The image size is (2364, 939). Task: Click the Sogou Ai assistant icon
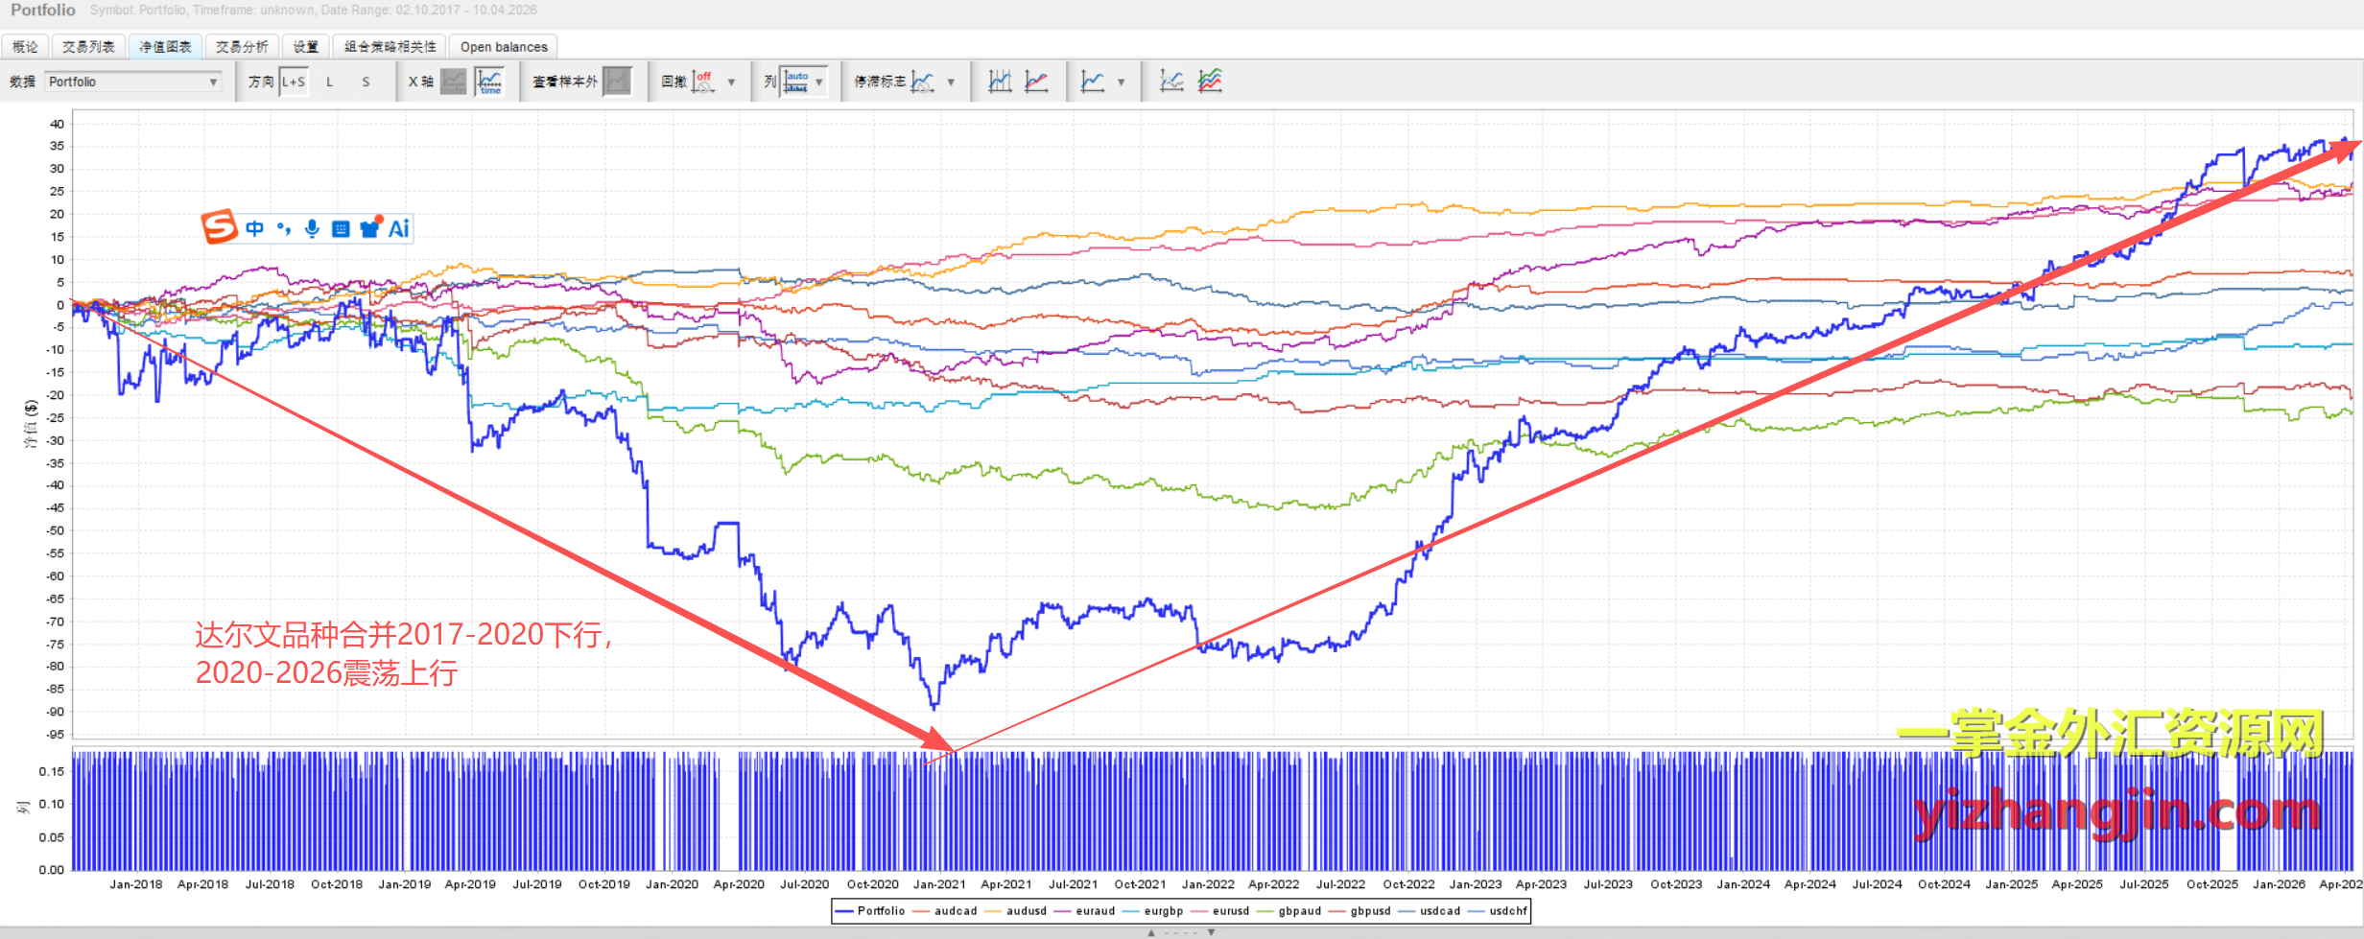(x=398, y=228)
